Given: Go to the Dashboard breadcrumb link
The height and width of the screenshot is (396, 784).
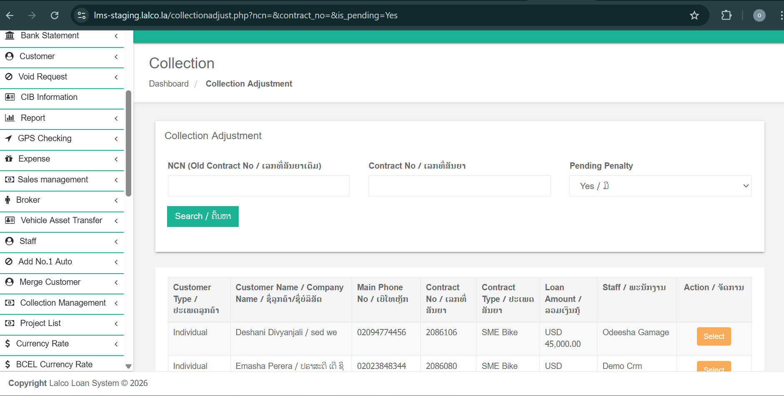Looking at the screenshot, I should point(169,84).
